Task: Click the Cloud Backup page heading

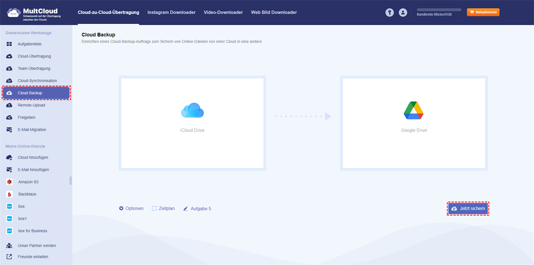Action: 98,34
